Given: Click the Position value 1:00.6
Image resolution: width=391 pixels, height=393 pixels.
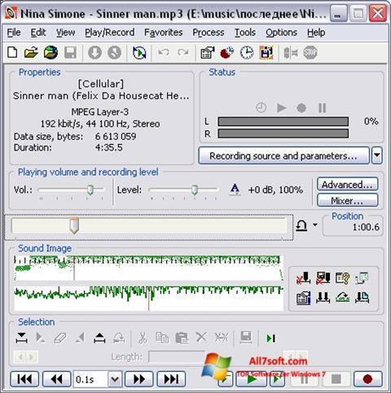Looking at the screenshot, I should tap(366, 227).
